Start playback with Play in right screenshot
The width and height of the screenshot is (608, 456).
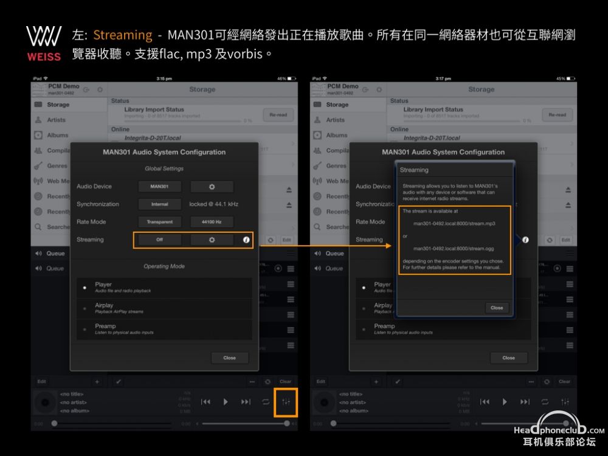[505, 402]
